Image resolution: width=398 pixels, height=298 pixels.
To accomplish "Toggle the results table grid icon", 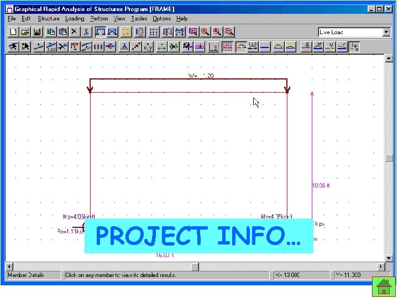I will click(227, 47).
